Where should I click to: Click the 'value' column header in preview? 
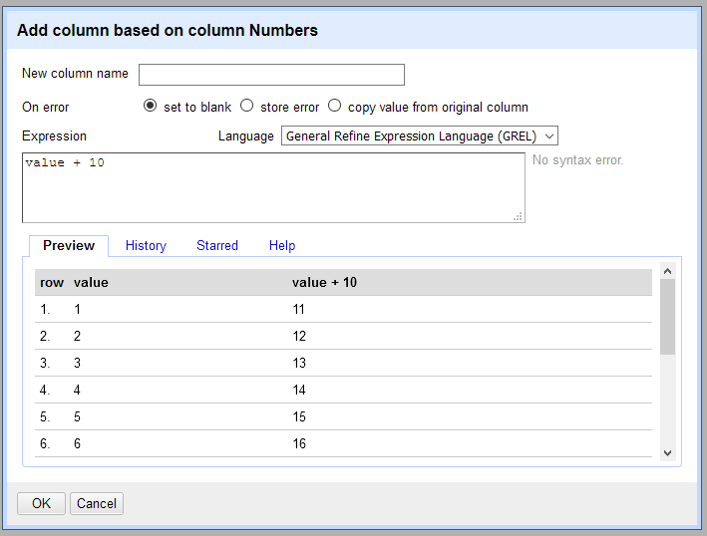(91, 282)
